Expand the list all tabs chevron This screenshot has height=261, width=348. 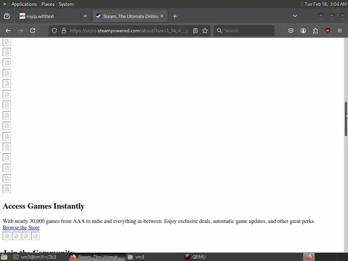295,16
